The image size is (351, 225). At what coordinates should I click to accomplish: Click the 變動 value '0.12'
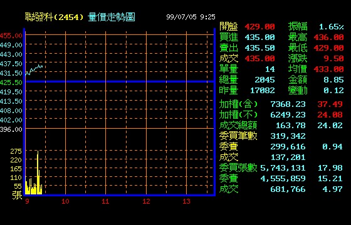(333, 91)
